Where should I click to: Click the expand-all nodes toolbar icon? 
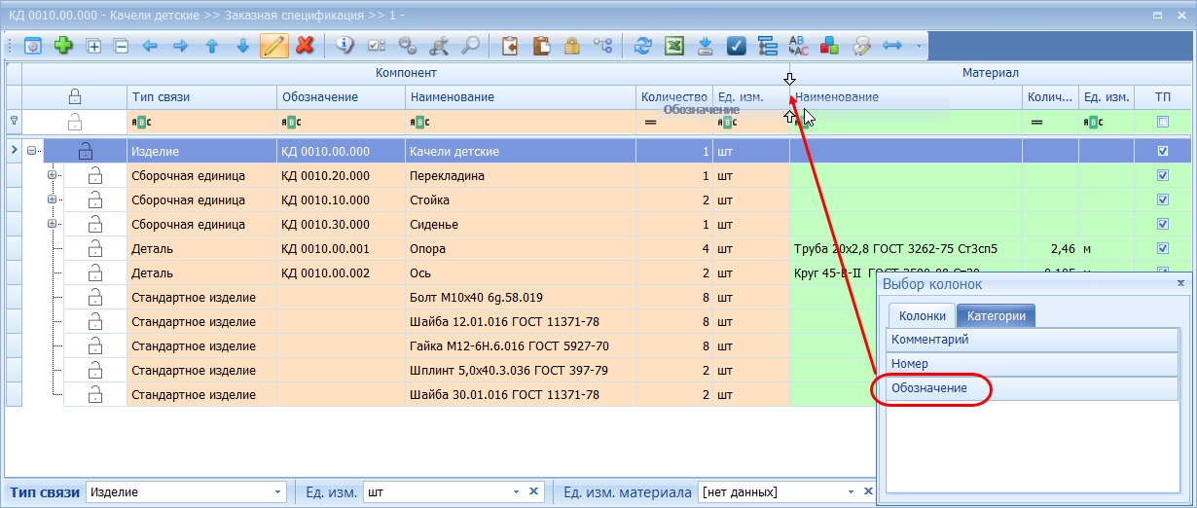pos(94,45)
